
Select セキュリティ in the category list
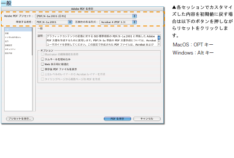10,49
